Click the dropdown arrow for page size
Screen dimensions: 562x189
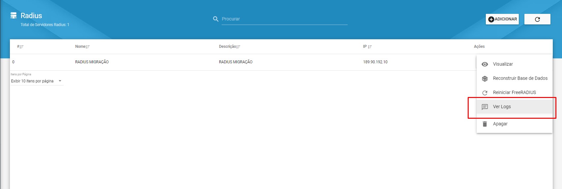coord(60,81)
